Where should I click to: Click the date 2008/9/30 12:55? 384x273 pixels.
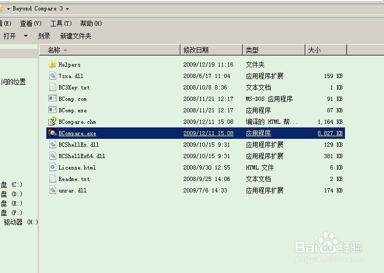click(x=207, y=168)
